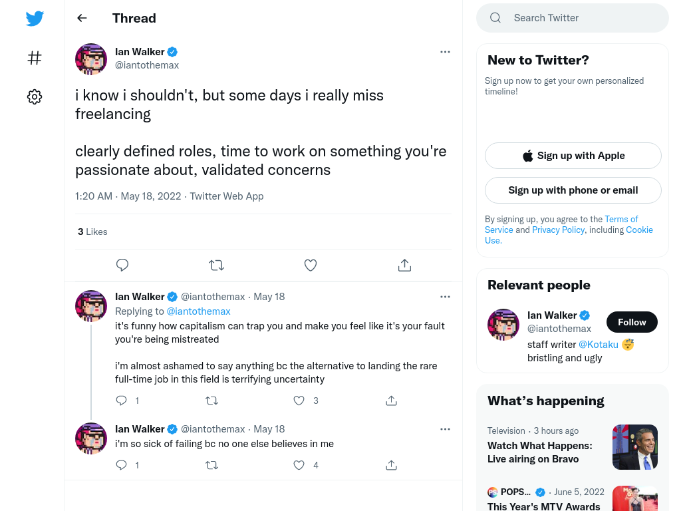
Task: Reply to the main freelancing tweet
Action: [122, 265]
